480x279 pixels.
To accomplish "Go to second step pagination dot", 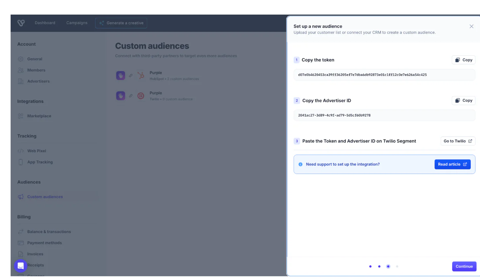I will 379,266.
